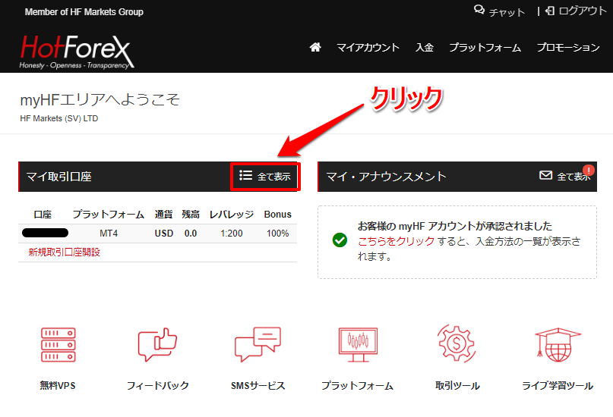
Task: Click the プラットフォーム column header
Action: tap(109, 215)
